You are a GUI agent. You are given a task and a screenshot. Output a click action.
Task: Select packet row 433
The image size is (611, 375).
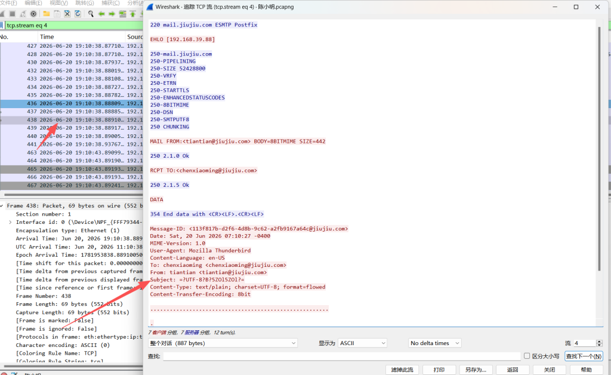point(72,79)
